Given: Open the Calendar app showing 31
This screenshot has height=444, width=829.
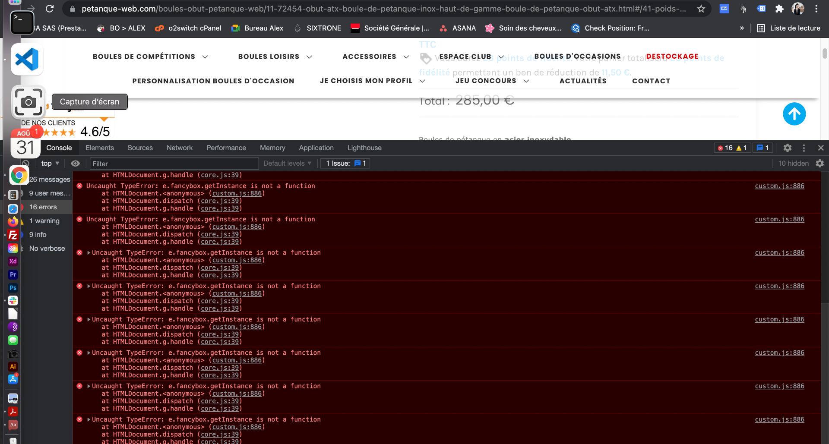Looking at the screenshot, I should pyautogui.click(x=25, y=144).
